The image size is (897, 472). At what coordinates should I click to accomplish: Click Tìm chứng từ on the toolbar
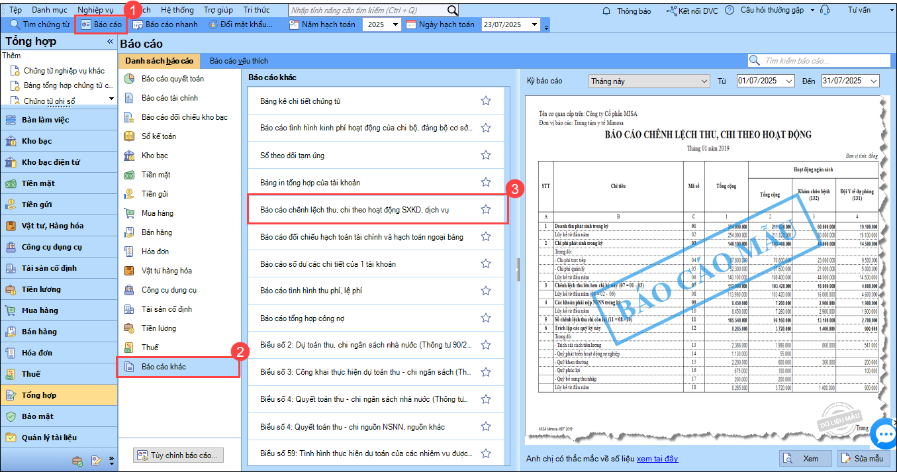[40, 24]
